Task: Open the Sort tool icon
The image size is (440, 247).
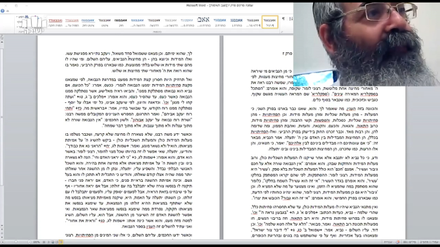Action: click(291, 19)
